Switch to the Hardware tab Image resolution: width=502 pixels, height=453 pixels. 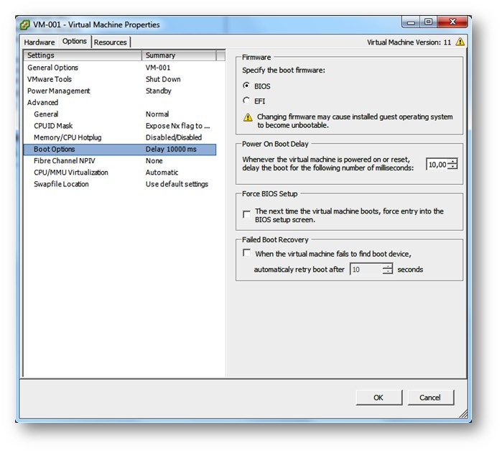point(39,42)
